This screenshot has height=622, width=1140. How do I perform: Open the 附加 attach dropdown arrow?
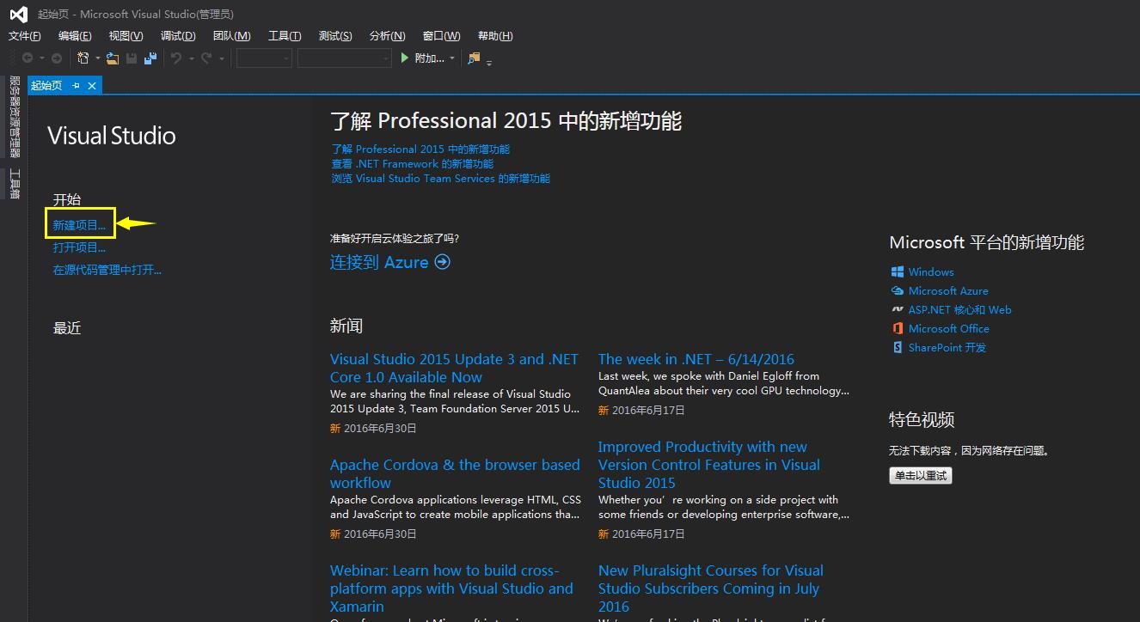click(x=452, y=58)
